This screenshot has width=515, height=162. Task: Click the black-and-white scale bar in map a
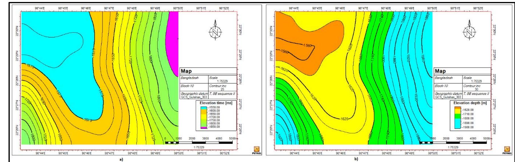click(199, 142)
